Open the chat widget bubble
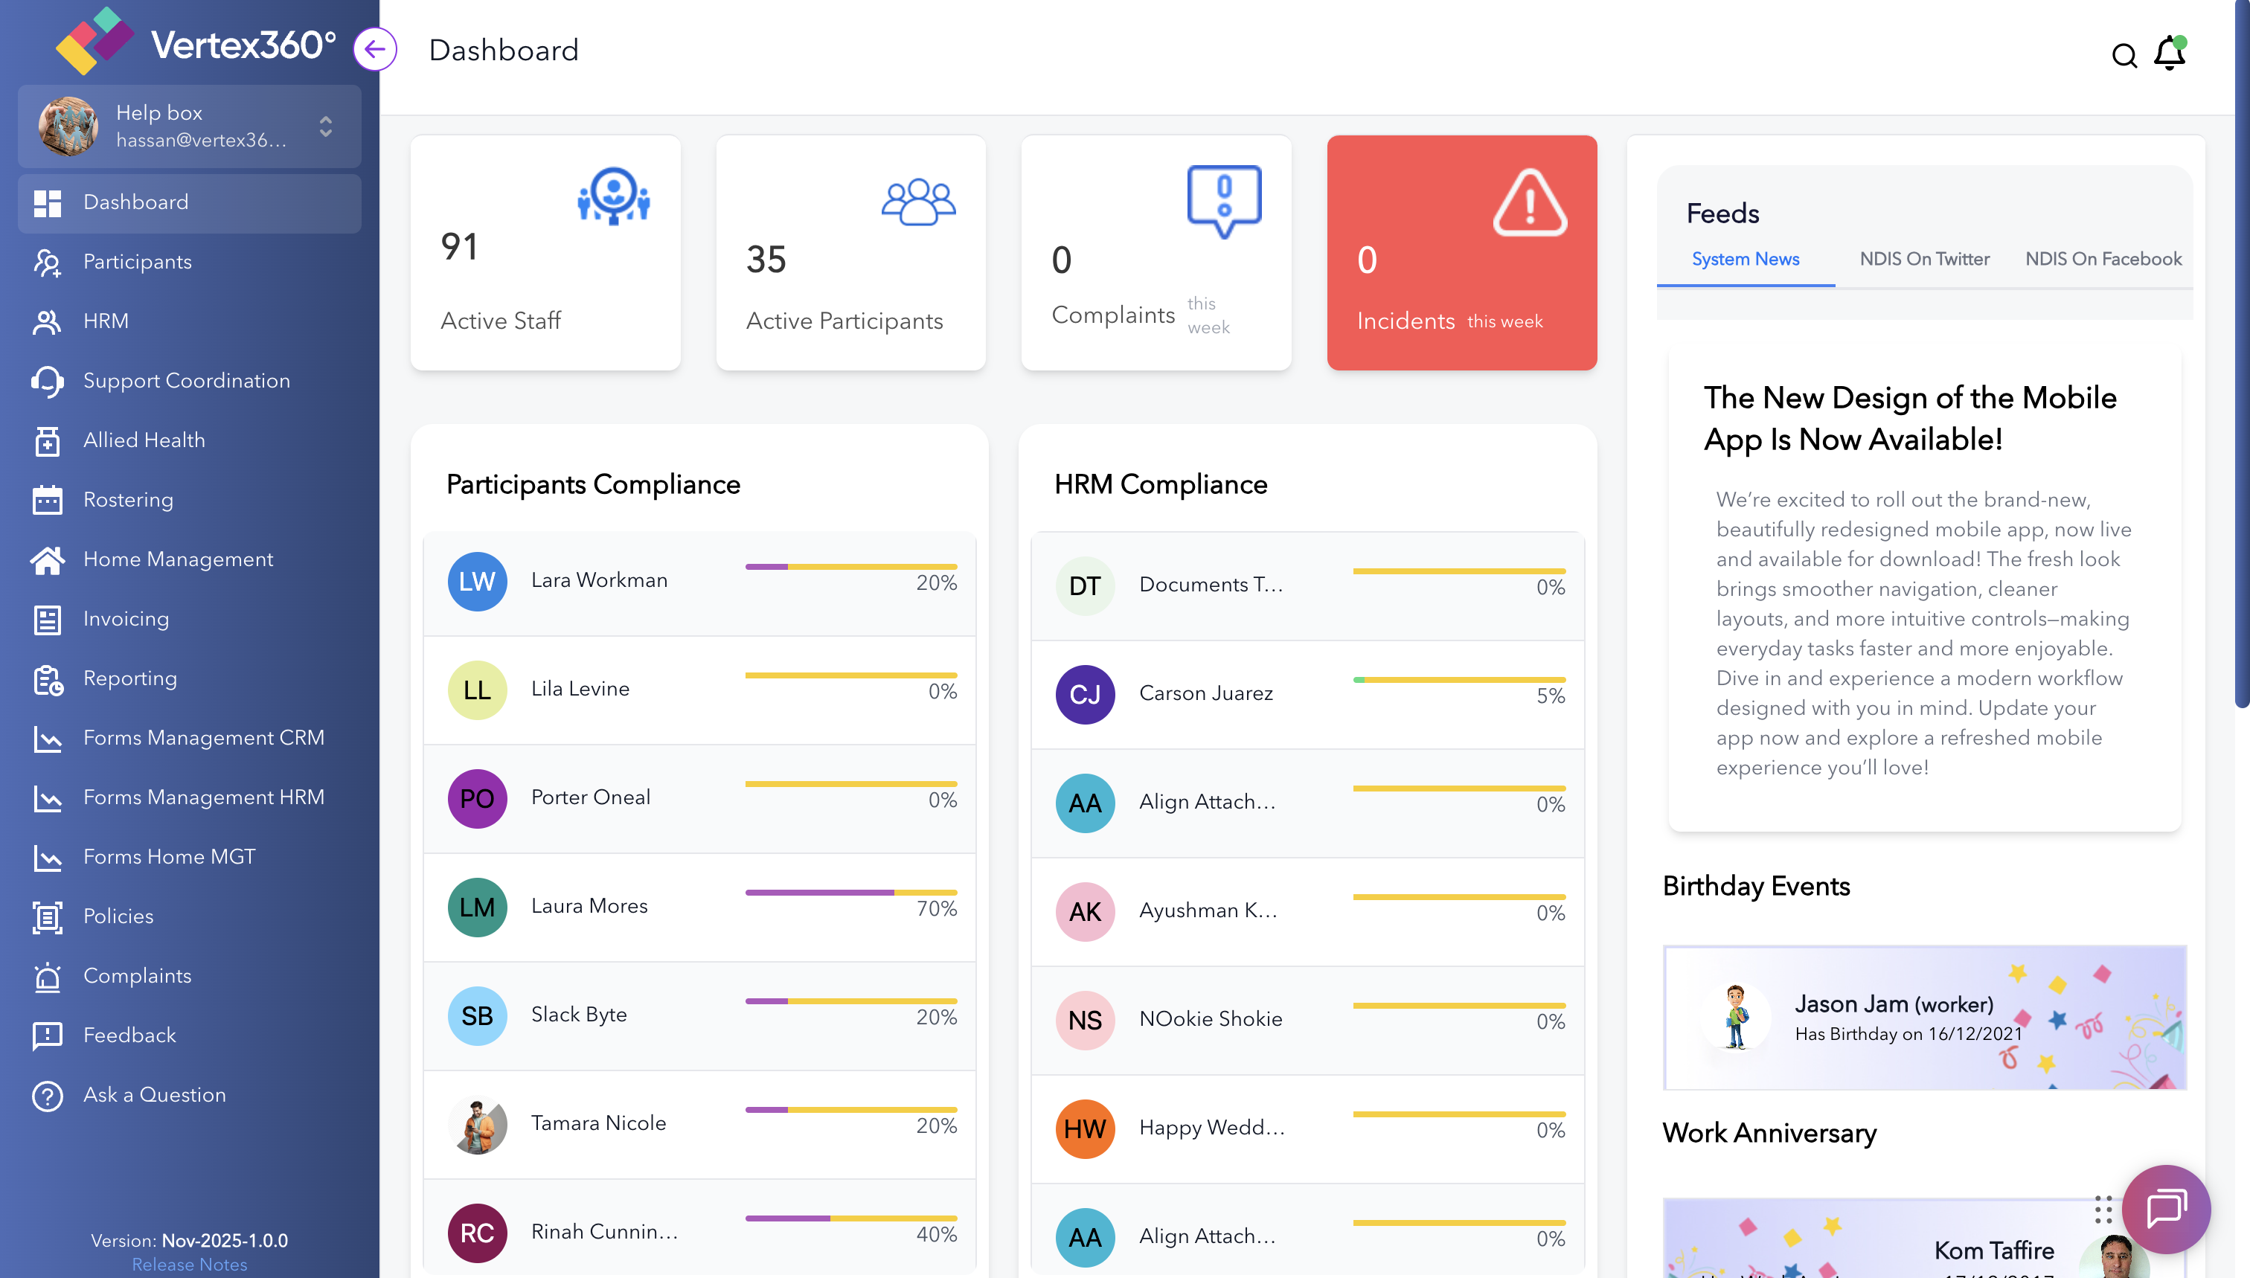 (x=2165, y=1209)
